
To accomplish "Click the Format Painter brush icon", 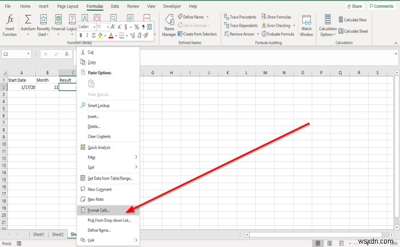I will click(x=146, y=35).
